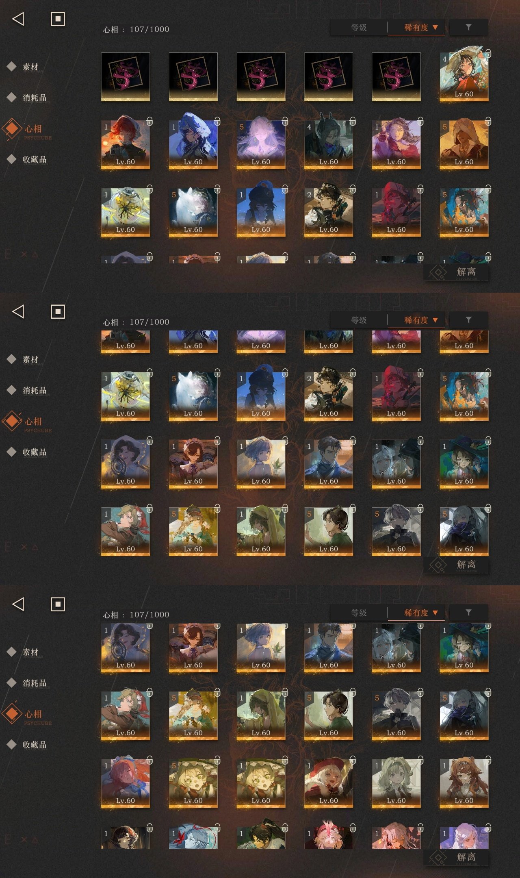Toggle lock on red-haired Lv.60 card in topmost panel
This screenshot has height=878, width=520.
pyautogui.click(x=149, y=121)
